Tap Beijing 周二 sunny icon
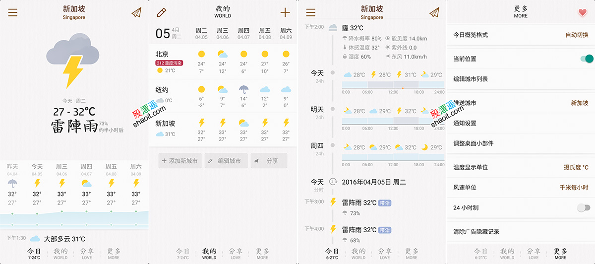The image size is (595, 264). (201, 54)
